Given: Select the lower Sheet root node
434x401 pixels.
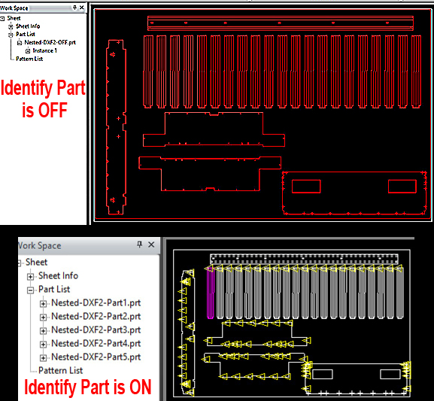Looking at the screenshot, I should click(36, 262).
